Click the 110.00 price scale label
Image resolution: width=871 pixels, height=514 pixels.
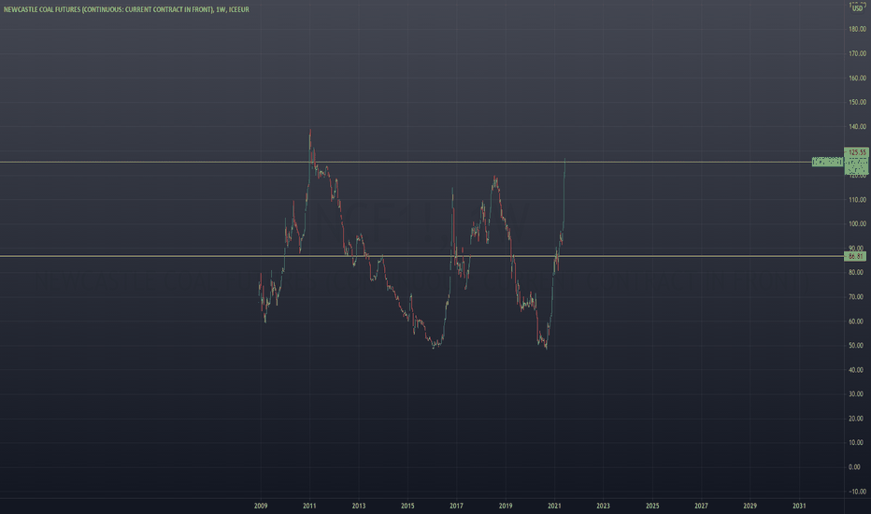[x=857, y=199]
